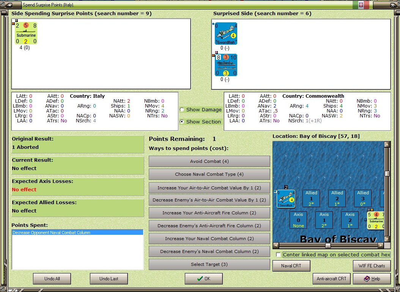Open Help with the book icon button
The image size is (400, 292).
[372, 279]
